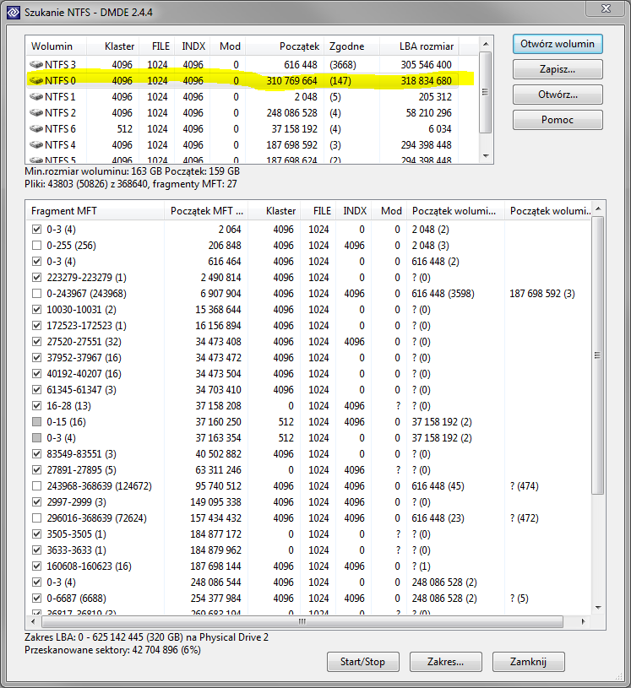
Task: Uncheck fragment 160608-160623 (16)
Action: click(x=37, y=566)
